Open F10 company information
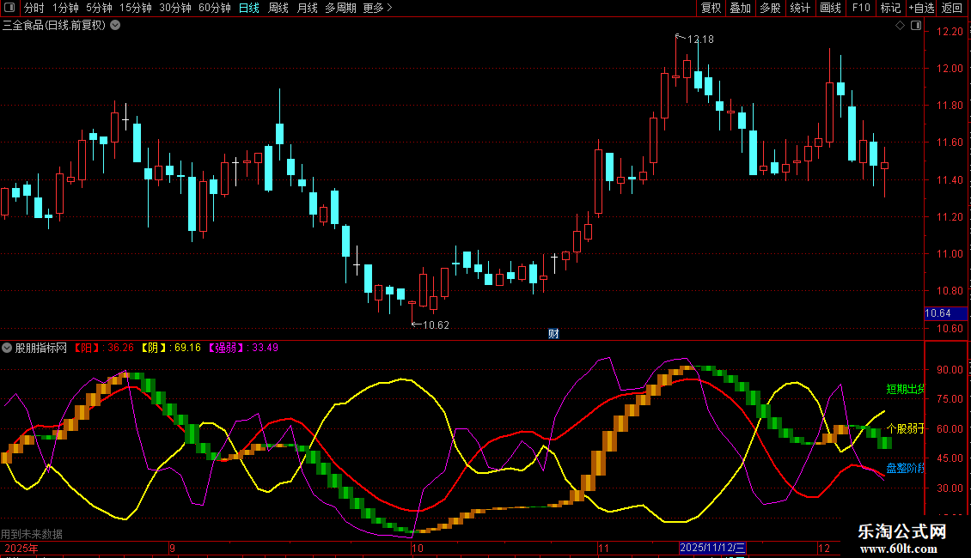The image size is (971, 558). [861, 8]
